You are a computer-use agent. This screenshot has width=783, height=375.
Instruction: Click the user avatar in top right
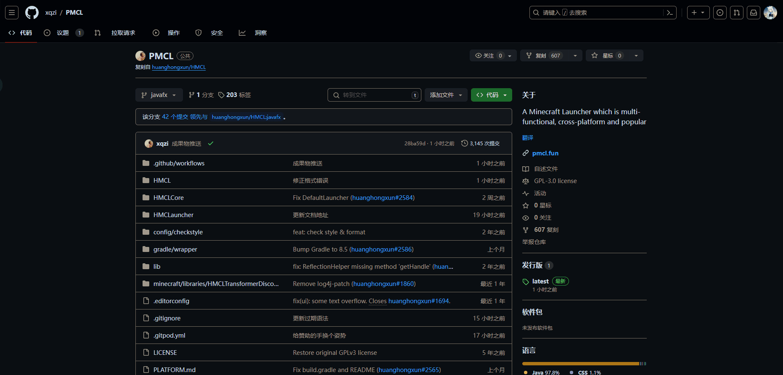click(x=770, y=13)
